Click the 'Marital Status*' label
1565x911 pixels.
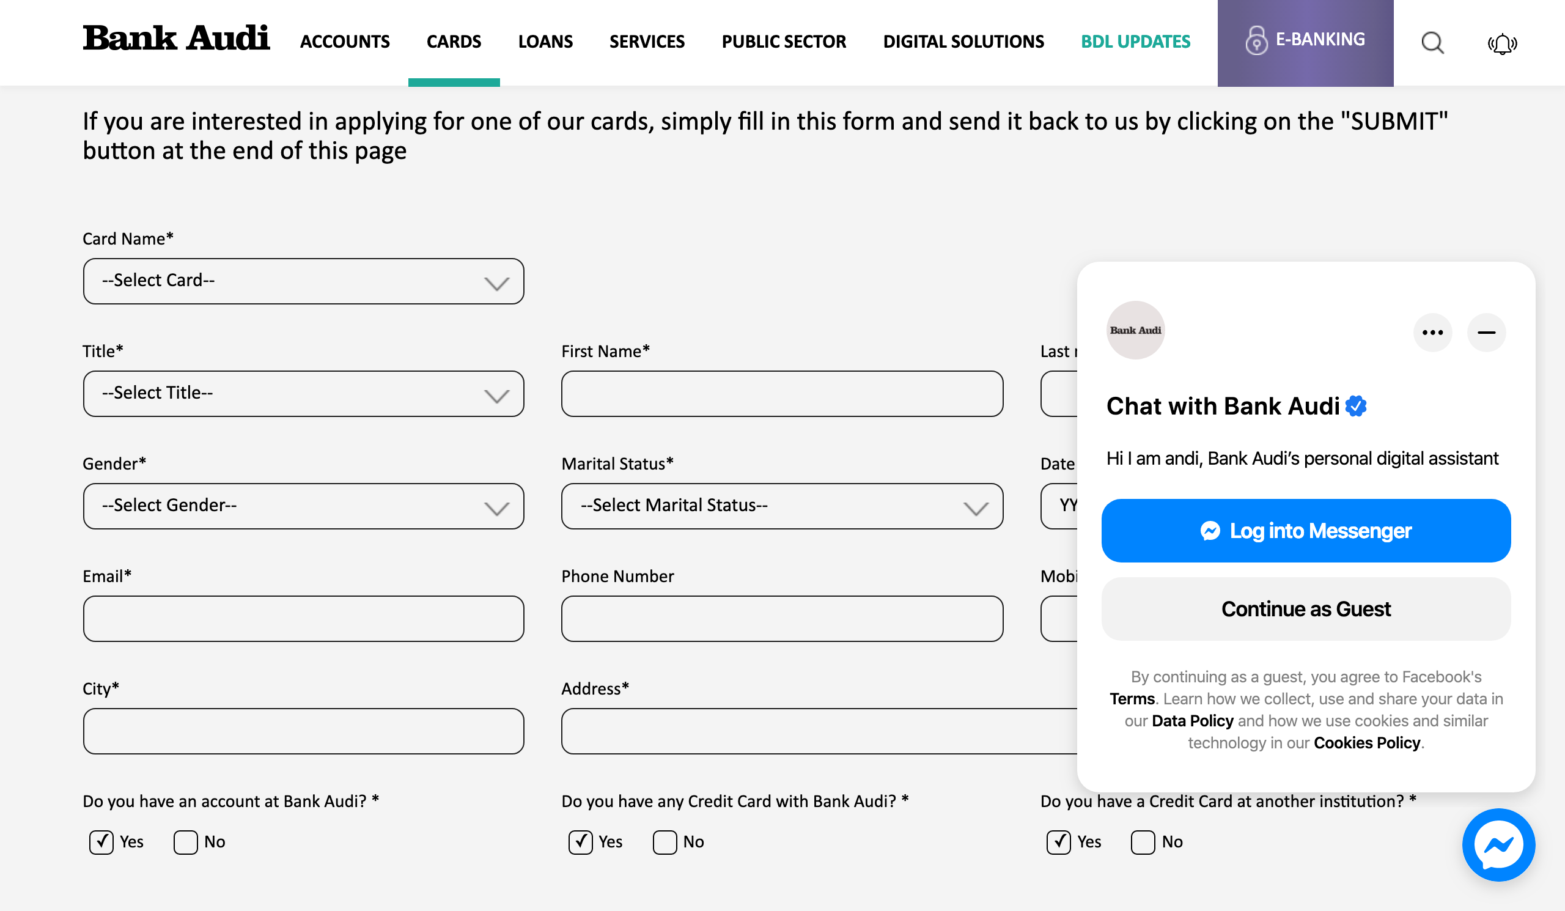[617, 463]
